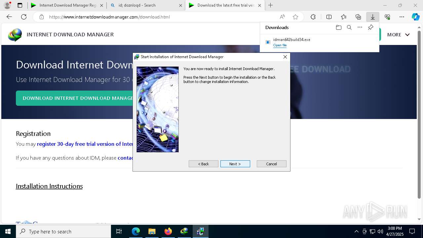The height and width of the screenshot is (238, 423).
Task: Open IDM globe icon on taskbar
Action: 184,231
